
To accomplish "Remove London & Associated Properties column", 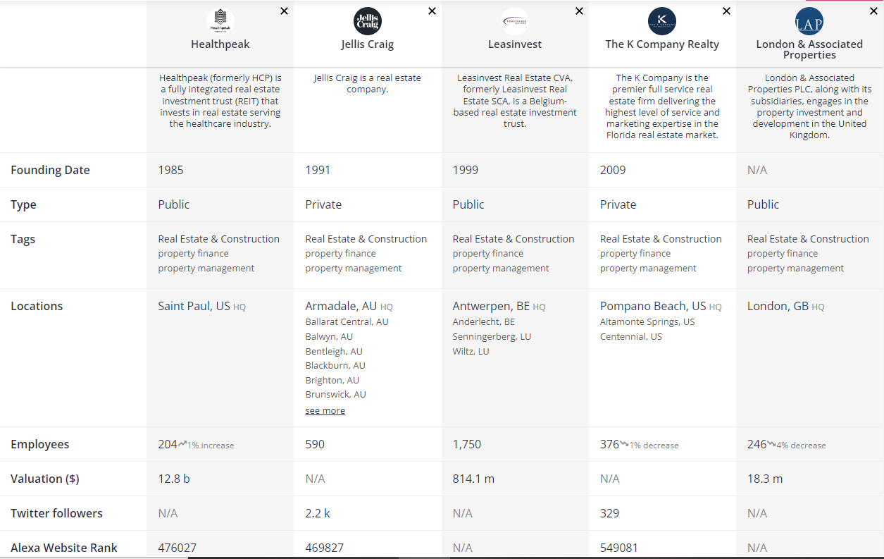I will point(873,11).
